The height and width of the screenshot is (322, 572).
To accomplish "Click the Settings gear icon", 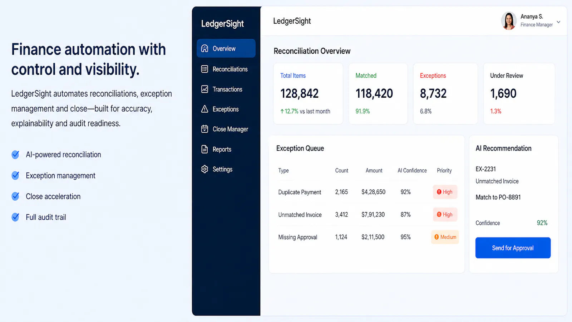I will click(204, 169).
